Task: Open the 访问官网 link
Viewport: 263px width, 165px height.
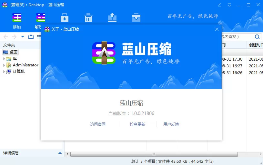Action: click(98, 124)
